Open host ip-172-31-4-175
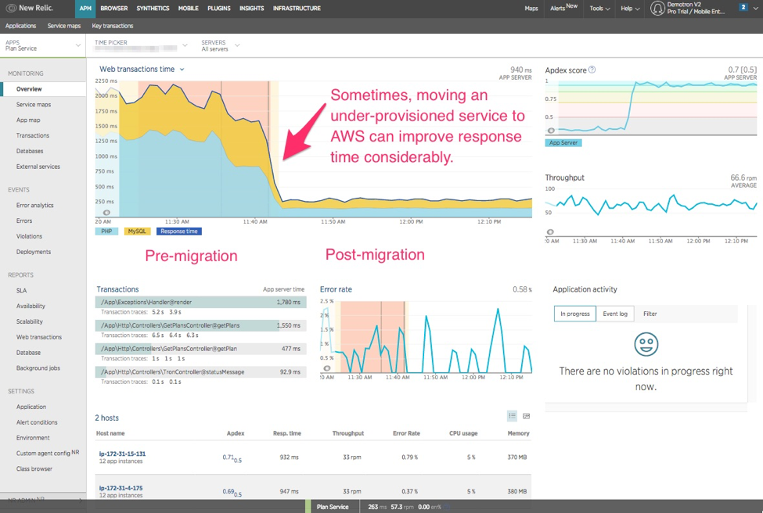This screenshot has width=763, height=513. click(121, 488)
